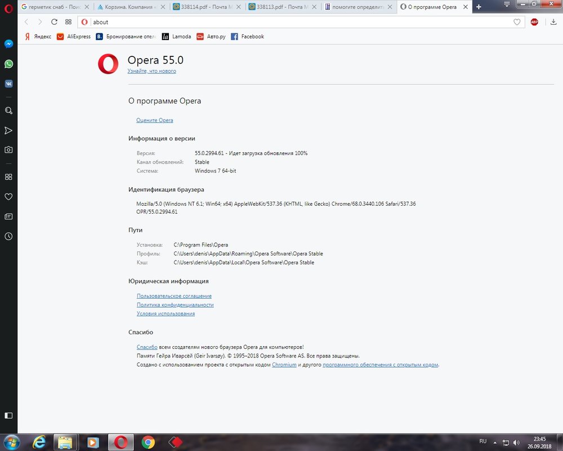
Task: Launch Internet Explorer from the taskbar
Action: pos(39,442)
